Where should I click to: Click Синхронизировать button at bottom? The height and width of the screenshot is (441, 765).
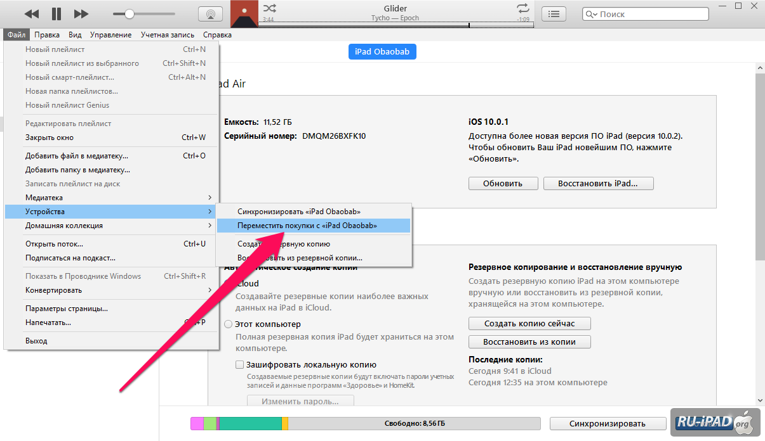coord(607,424)
